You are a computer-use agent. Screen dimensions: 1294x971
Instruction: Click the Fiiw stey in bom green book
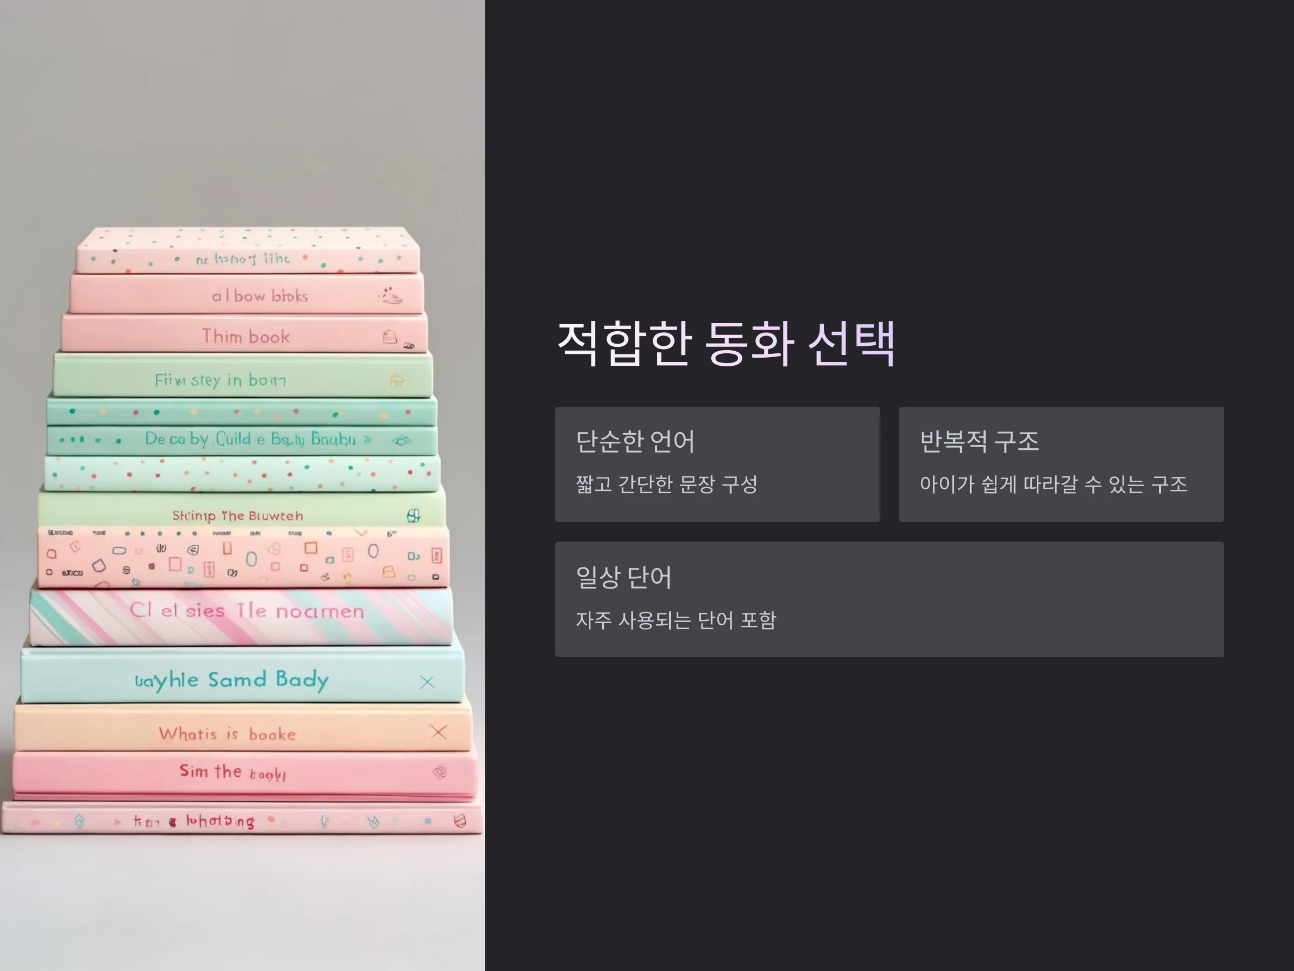243,374
